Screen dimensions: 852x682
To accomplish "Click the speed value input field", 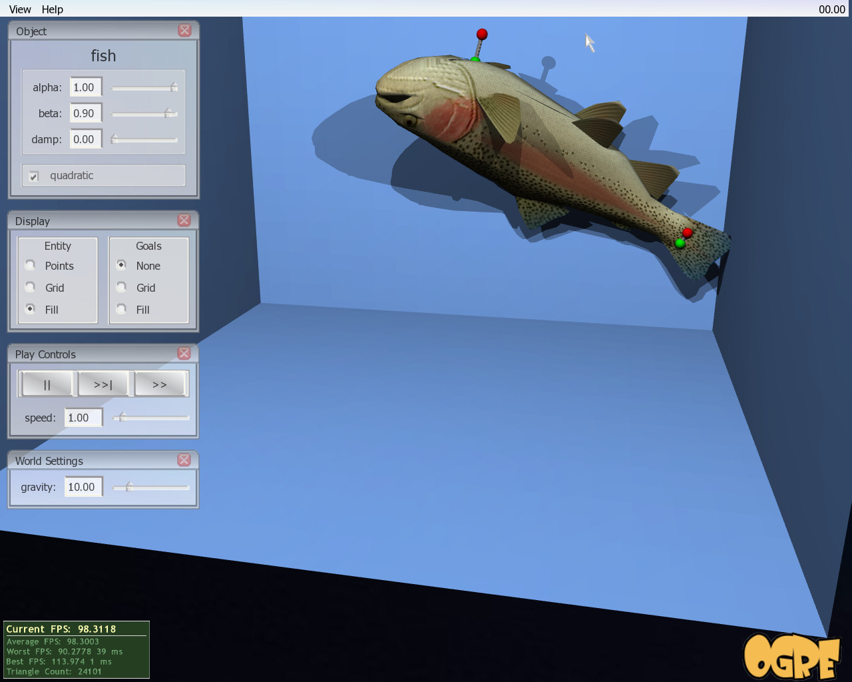I will click(x=83, y=418).
